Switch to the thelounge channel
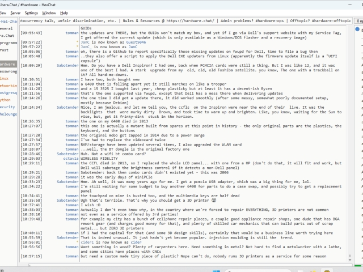The height and width of the screenshot is (272, 363). click(9, 114)
